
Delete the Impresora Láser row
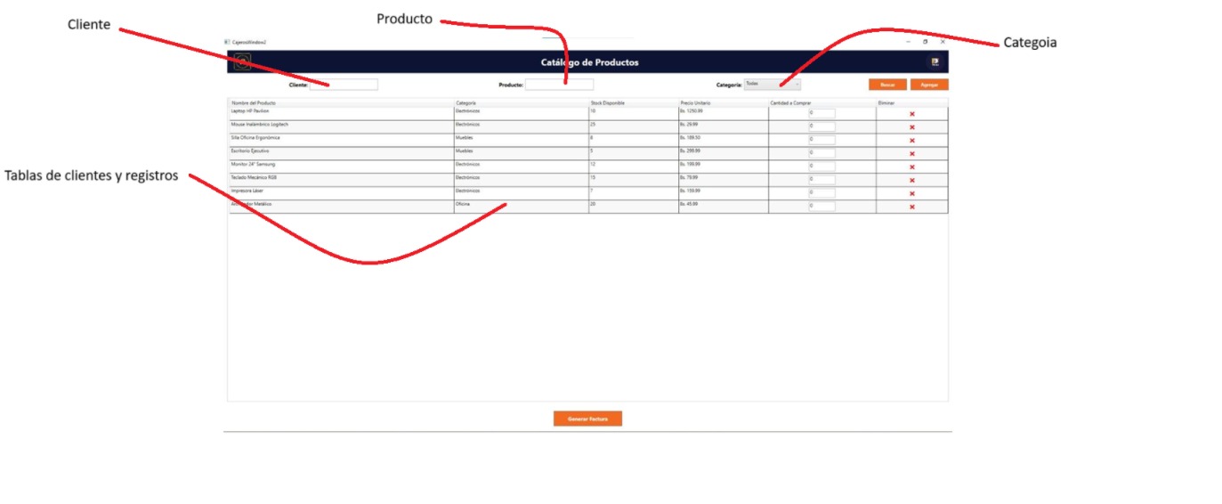911,193
